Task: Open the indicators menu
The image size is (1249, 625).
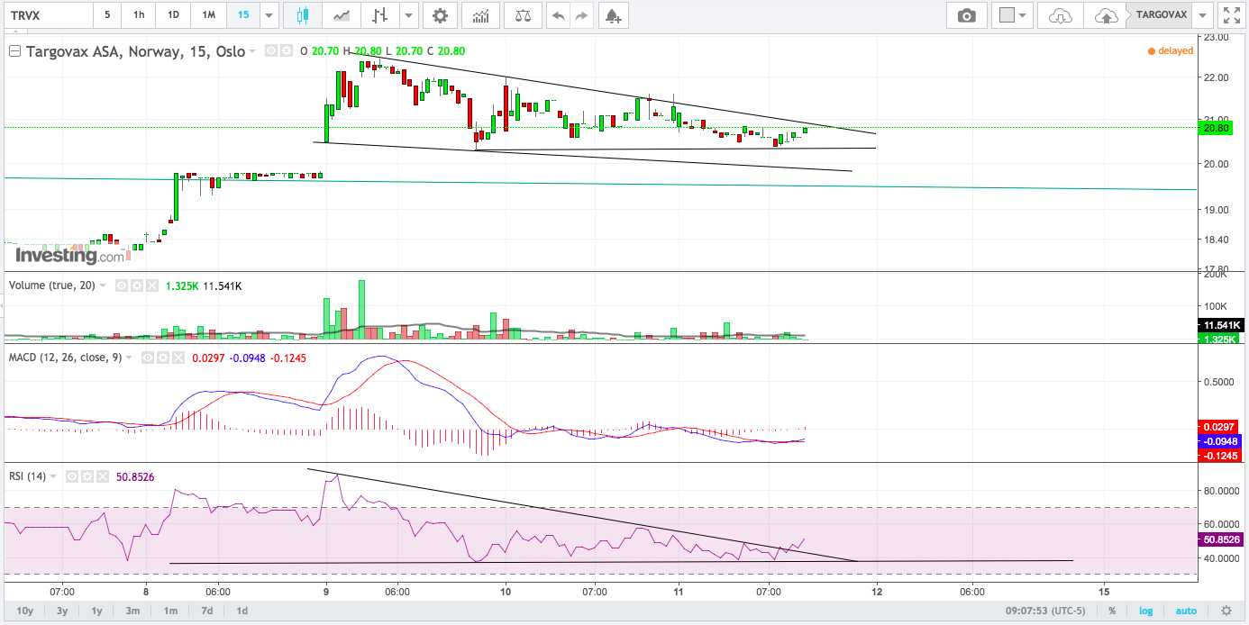Action: point(480,15)
